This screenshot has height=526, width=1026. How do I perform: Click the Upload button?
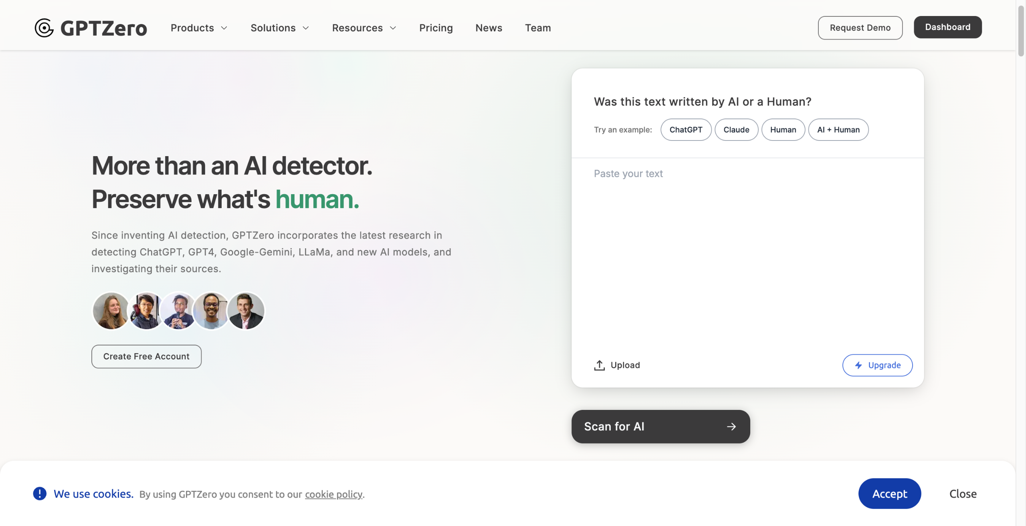click(x=617, y=365)
